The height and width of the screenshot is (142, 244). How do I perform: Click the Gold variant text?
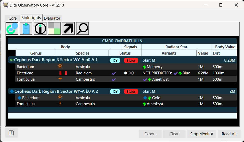click(156, 98)
